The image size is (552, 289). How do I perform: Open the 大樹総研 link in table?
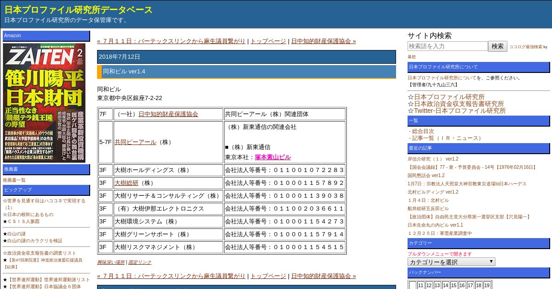click(126, 183)
